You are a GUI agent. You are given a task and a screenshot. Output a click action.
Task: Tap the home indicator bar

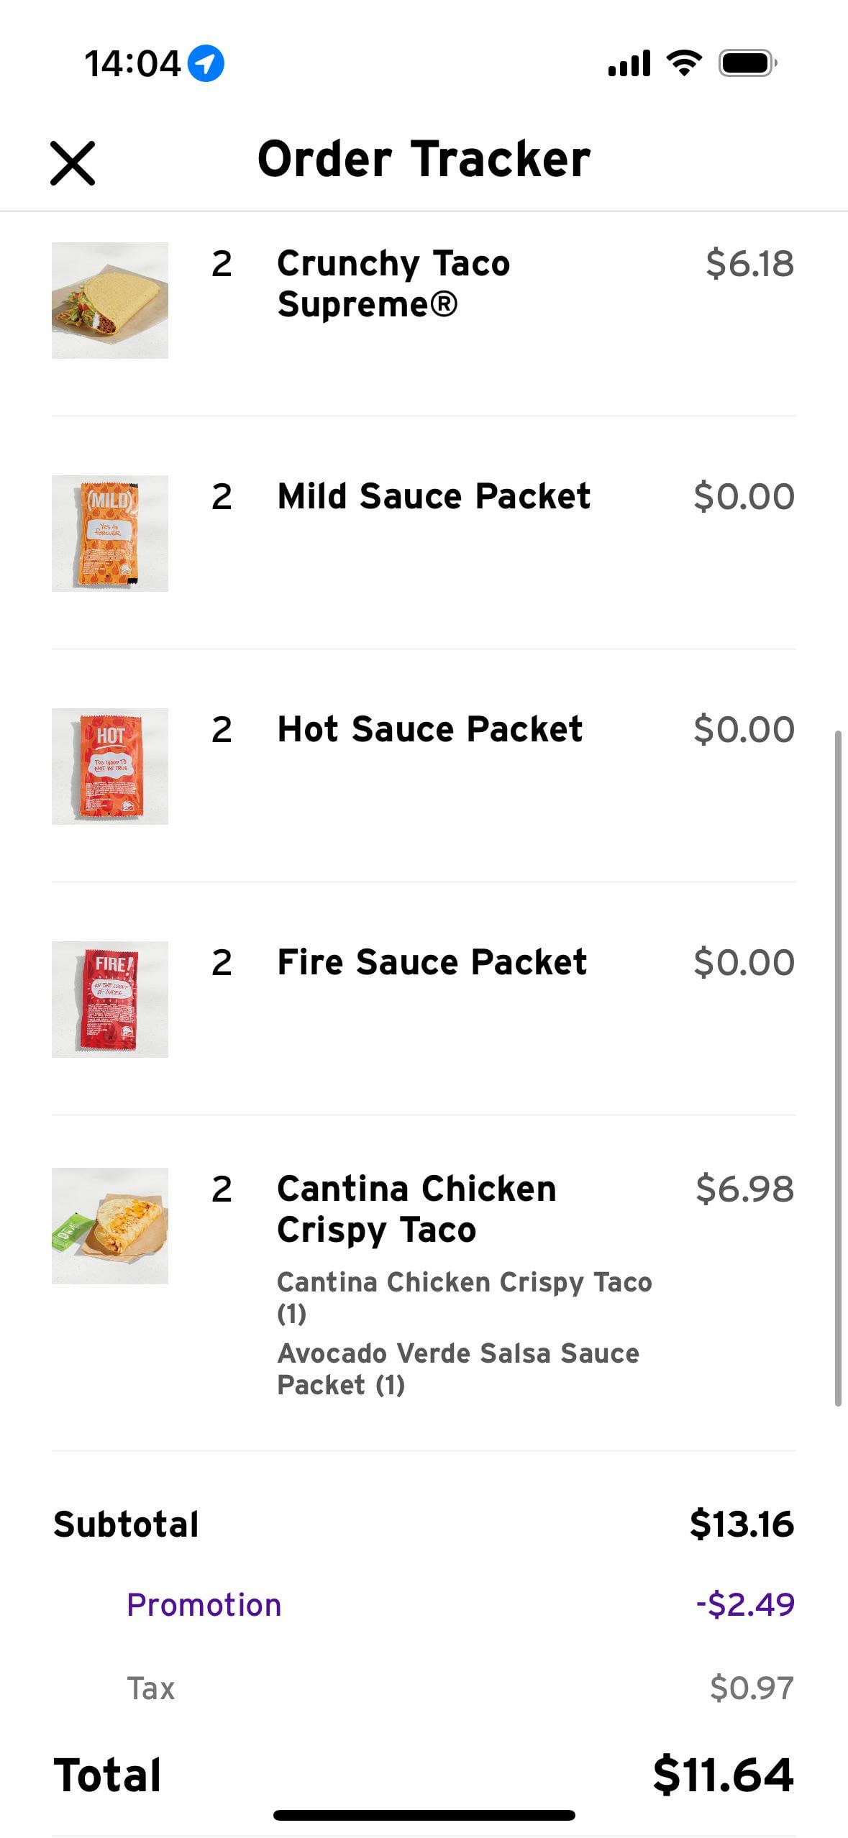[x=424, y=1815]
